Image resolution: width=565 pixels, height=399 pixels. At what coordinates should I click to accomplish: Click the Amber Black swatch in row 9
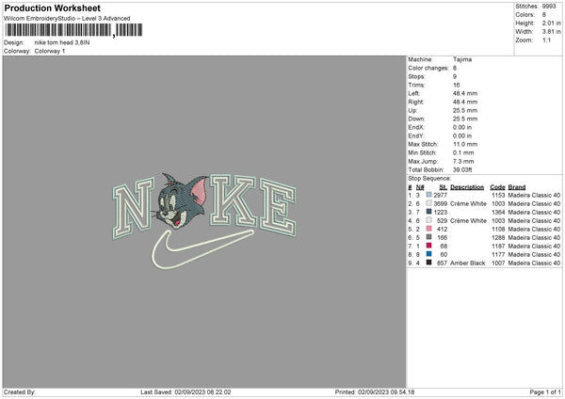coord(428,263)
